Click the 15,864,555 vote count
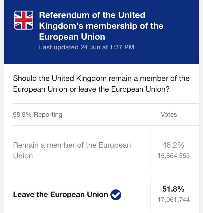Image resolution: width=203 pixels, height=213 pixels. [173, 156]
